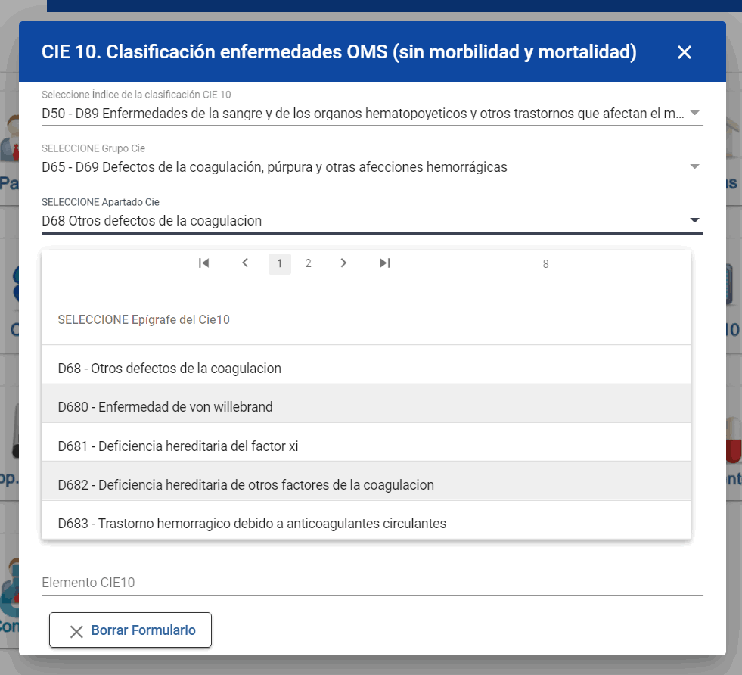This screenshot has height=675, width=742.
Task: Close the CIE 10 classification dialog
Action: pos(684,51)
